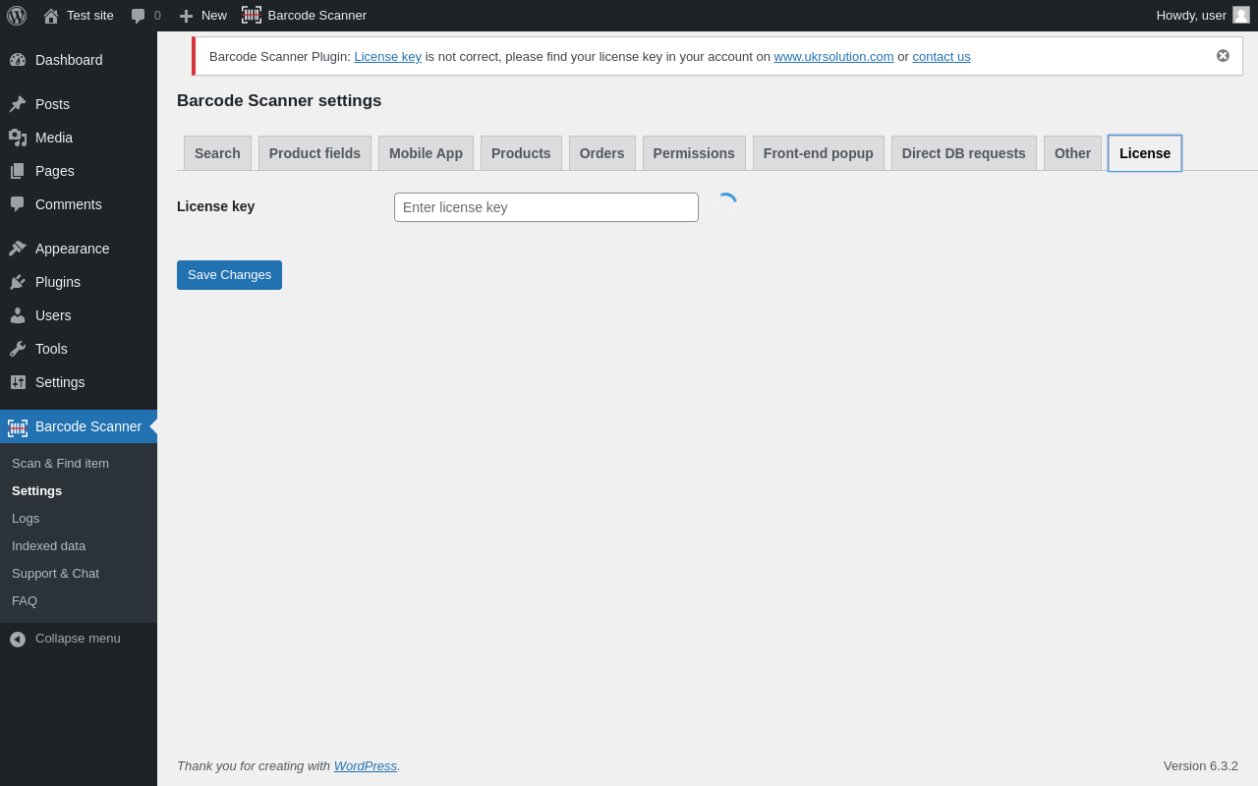The width and height of the screenshot is (1258, 786).
Task: Click the Test site name link
Action: pos(90,16)
